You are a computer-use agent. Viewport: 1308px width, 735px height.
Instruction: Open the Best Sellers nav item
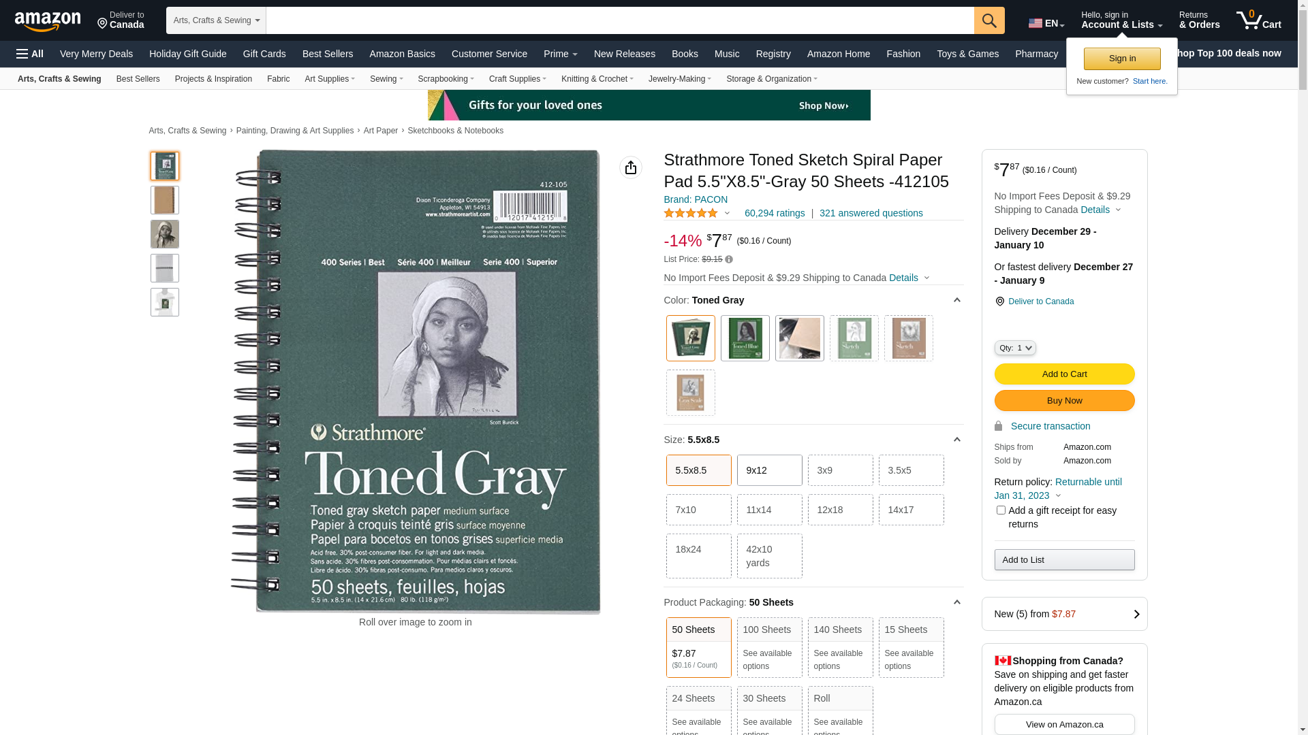click(328, 54)
